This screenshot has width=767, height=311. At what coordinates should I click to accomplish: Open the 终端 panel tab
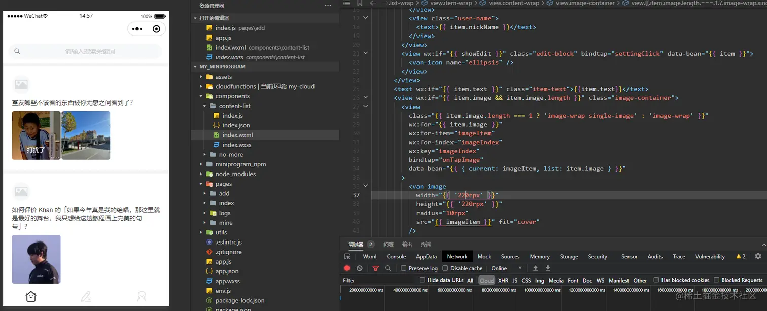tap(426, 244)
